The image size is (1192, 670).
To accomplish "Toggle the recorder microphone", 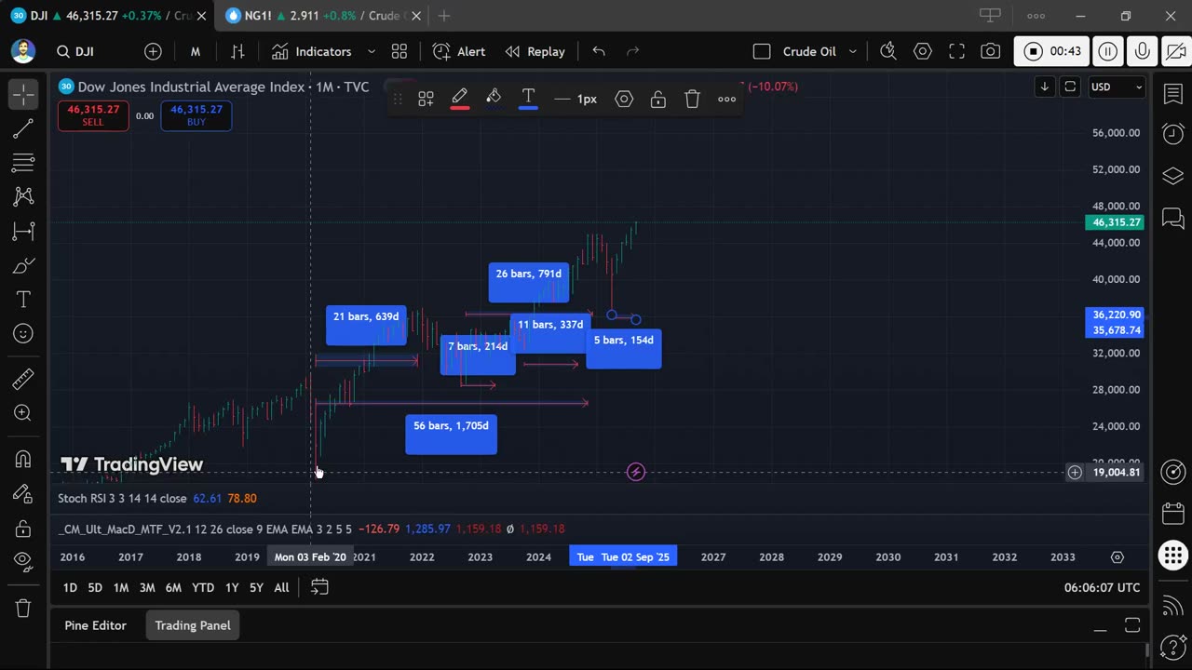I will 1142,51.
